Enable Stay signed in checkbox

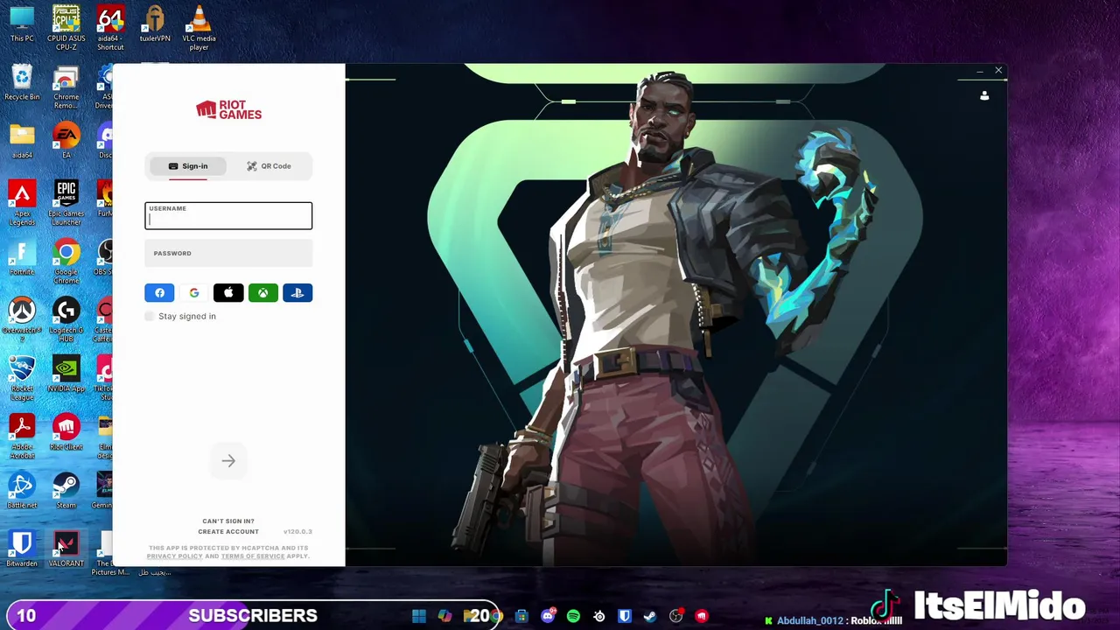pyautogui.click(x=150, y=316)
